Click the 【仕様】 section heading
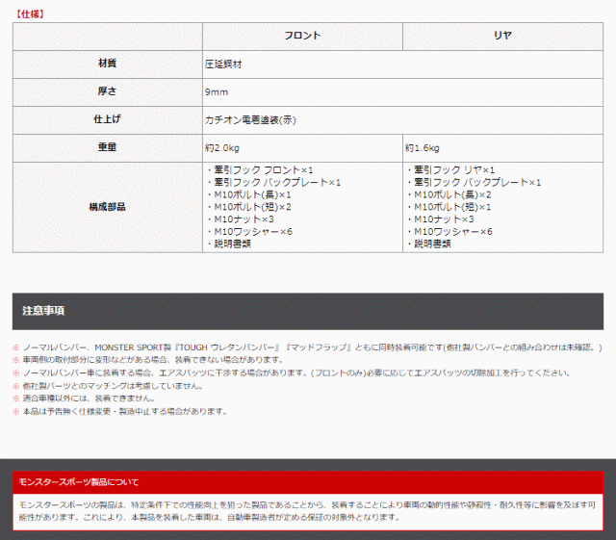 click(x=31, y=14)
